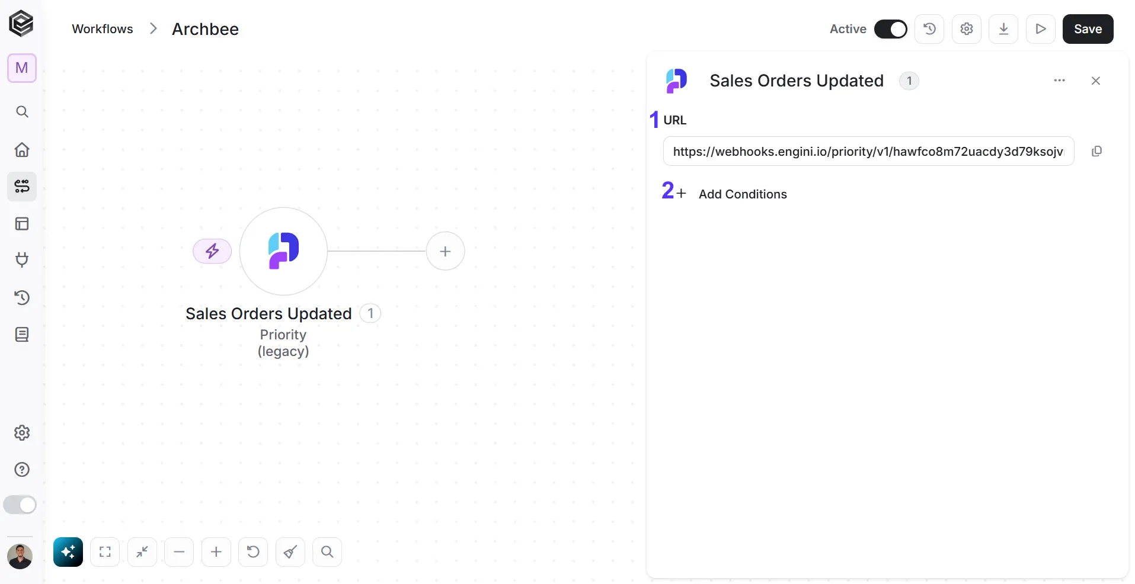The image size is (1135, 584).
Task: Run the workflow with play icon
Action: 1041,29
